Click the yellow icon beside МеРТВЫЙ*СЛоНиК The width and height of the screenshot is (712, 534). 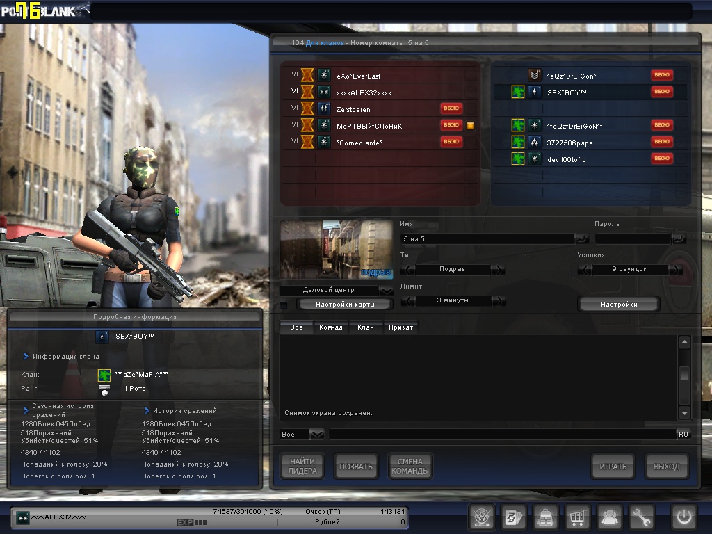click(470, 126)
